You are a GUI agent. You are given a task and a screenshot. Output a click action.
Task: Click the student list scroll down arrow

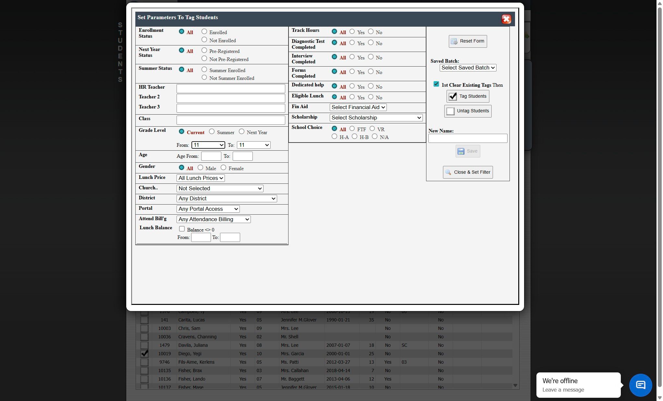(x=515, y=385)
